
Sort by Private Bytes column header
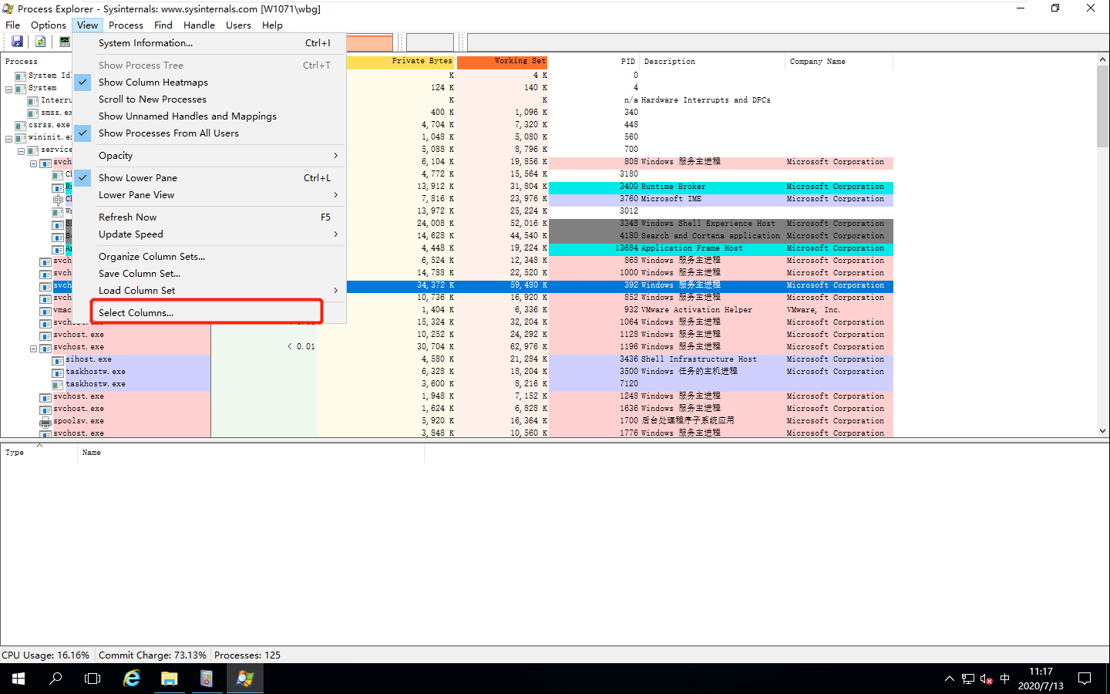click(400, 62)
